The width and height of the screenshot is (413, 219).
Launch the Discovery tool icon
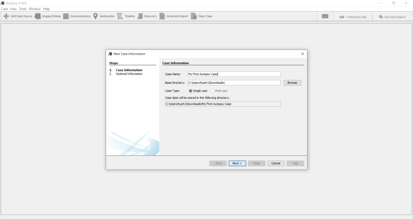click(140, 16)
